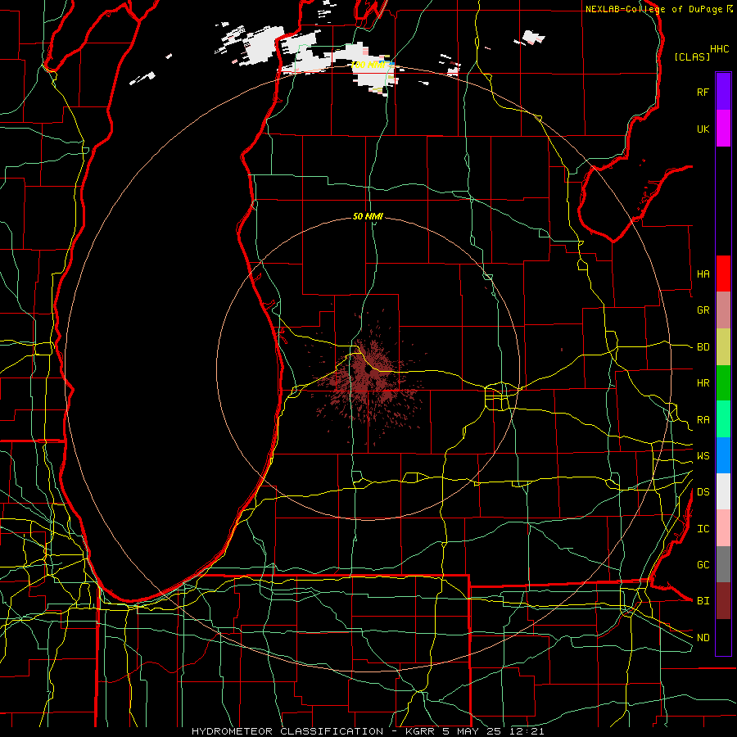Click the HA legend label
Image resolution: width=737 pixels, height=737 pixels.
pyautogui.click(x=703, y=274)
